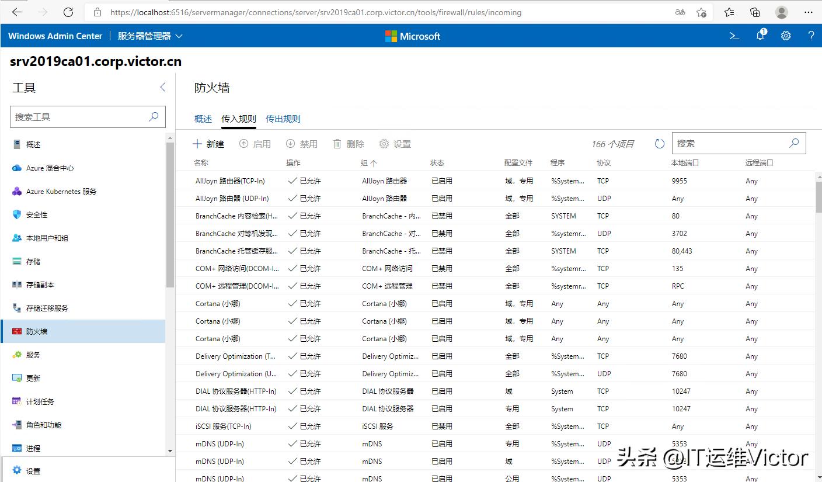Collapse the 工具 sidebar panel
Image resolution: width=822 pixels, height=482 pixels.
coord(163,86)
